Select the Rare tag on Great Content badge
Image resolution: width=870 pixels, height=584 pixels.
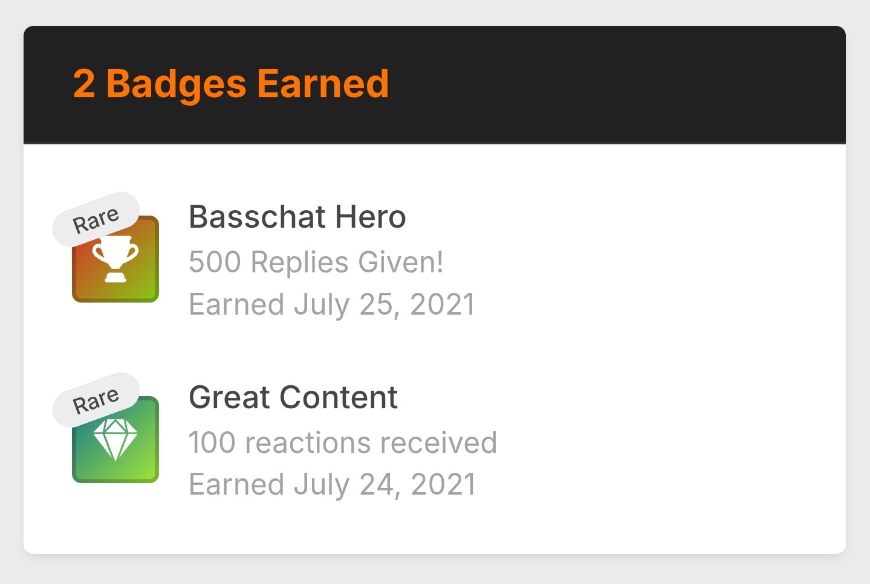(96, 400)
